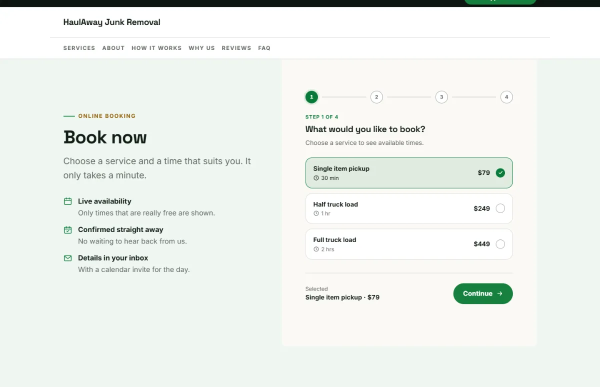Click 'Only times that are really free are shown.'

pos(146,213)
